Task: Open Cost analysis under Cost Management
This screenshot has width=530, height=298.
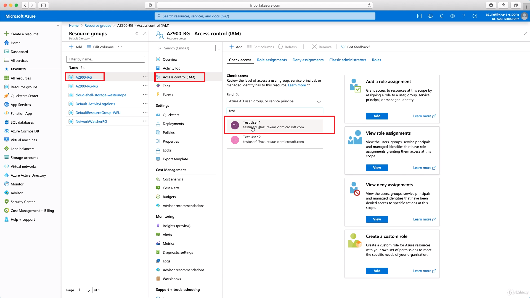Action: [x=173, y=179]
